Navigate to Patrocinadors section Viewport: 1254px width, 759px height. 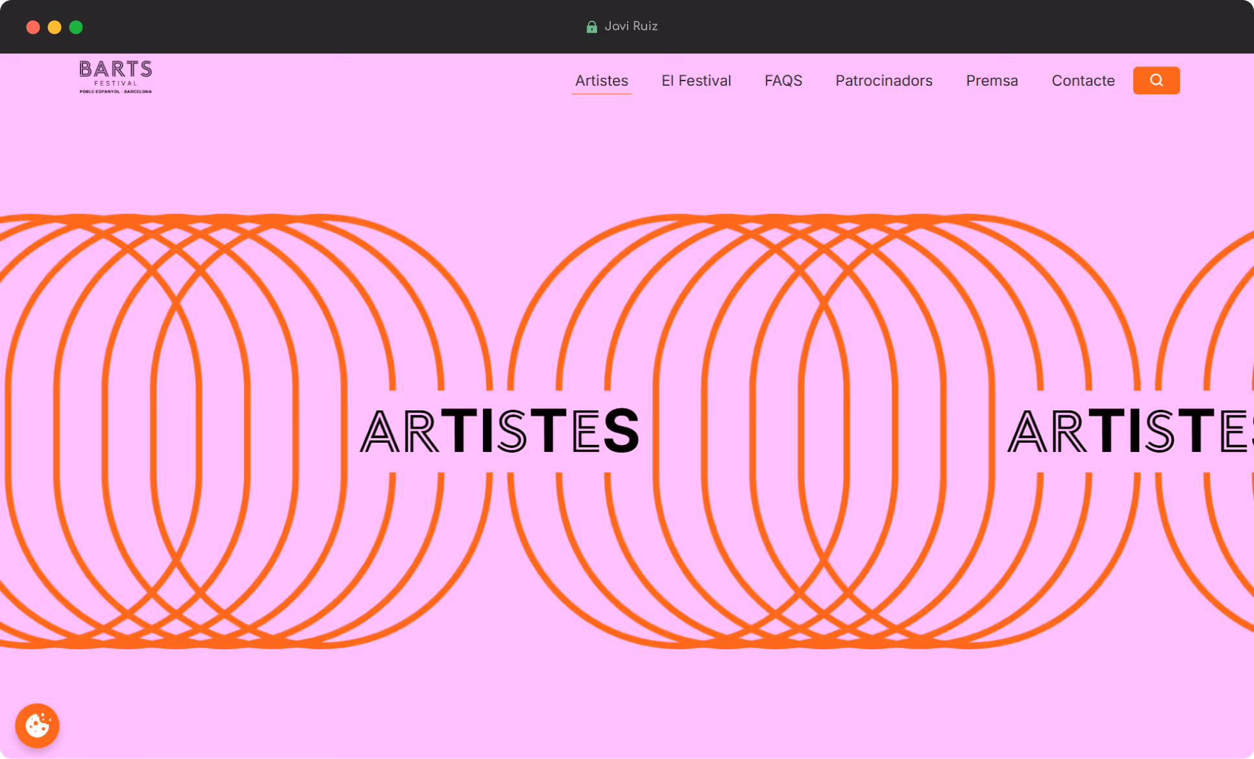(x=883, y=81)
